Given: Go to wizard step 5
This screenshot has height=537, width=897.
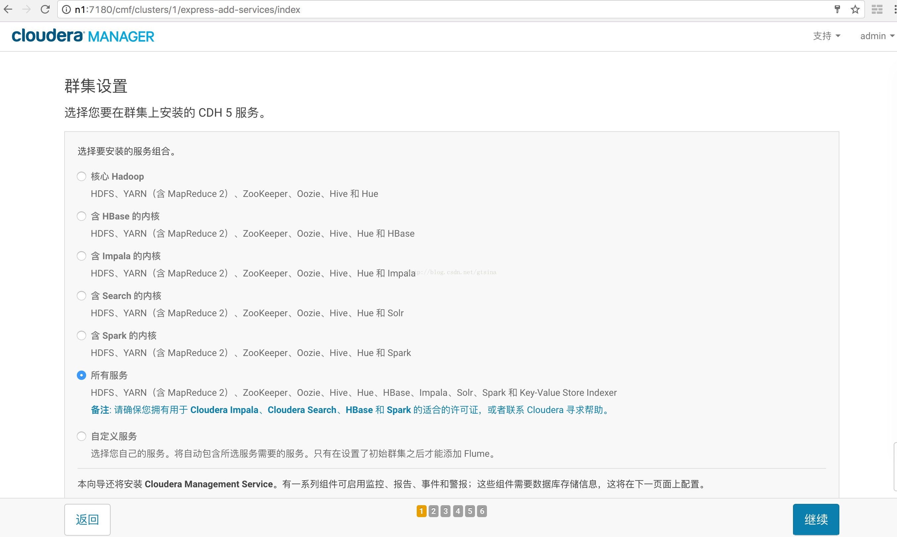Looking at the screenshot, I should pyautogui.click(x=470, y=511).
